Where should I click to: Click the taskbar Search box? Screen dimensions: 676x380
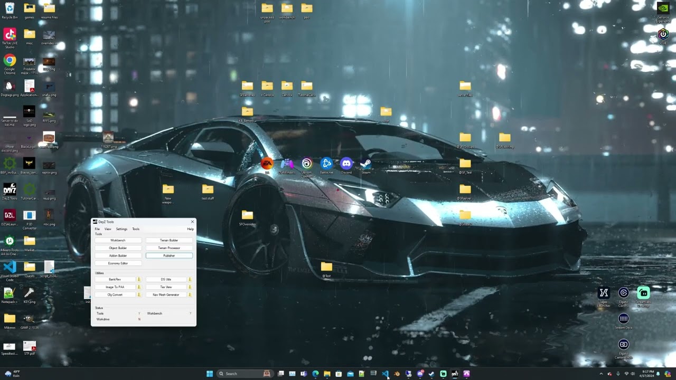(x=245, y=374)
